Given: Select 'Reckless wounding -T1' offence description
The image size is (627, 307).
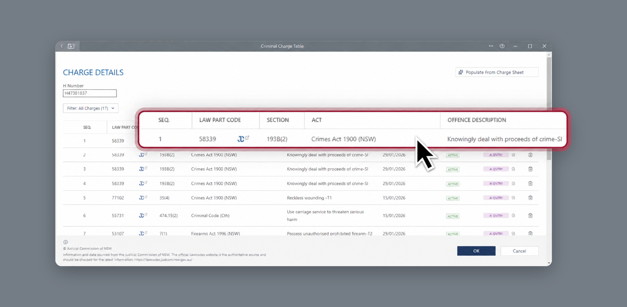Looking at the screenshot, I should [309, 198].
